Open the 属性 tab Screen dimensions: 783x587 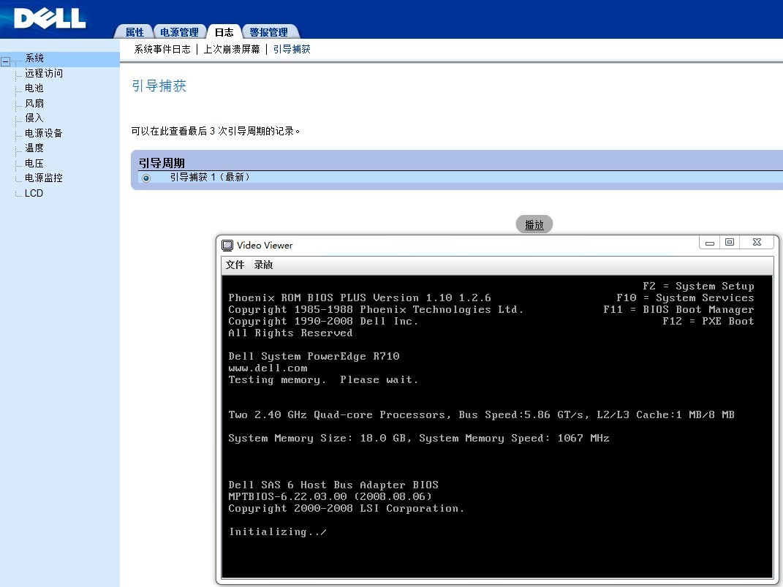pos(135,32)
